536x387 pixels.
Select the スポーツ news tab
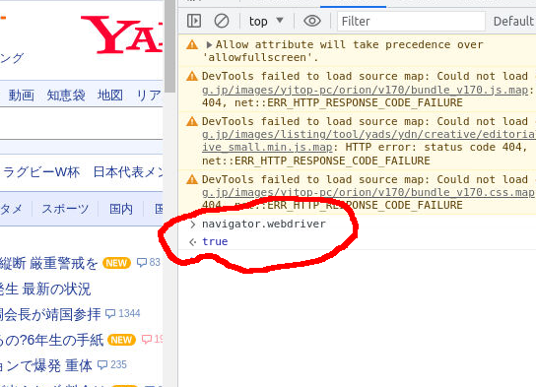point(65,209)
